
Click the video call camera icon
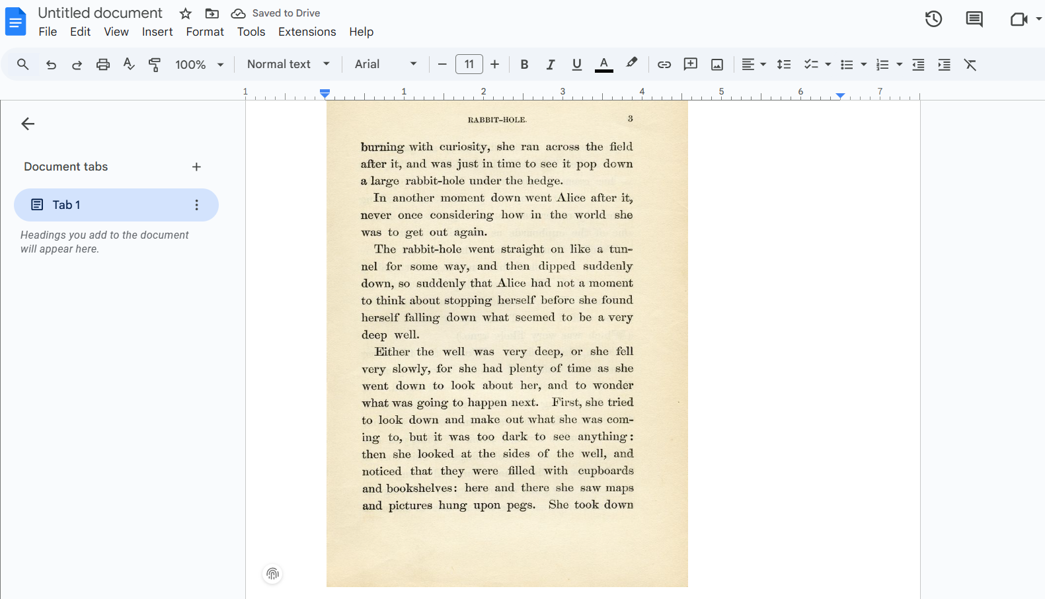[x=1019, y=19]
